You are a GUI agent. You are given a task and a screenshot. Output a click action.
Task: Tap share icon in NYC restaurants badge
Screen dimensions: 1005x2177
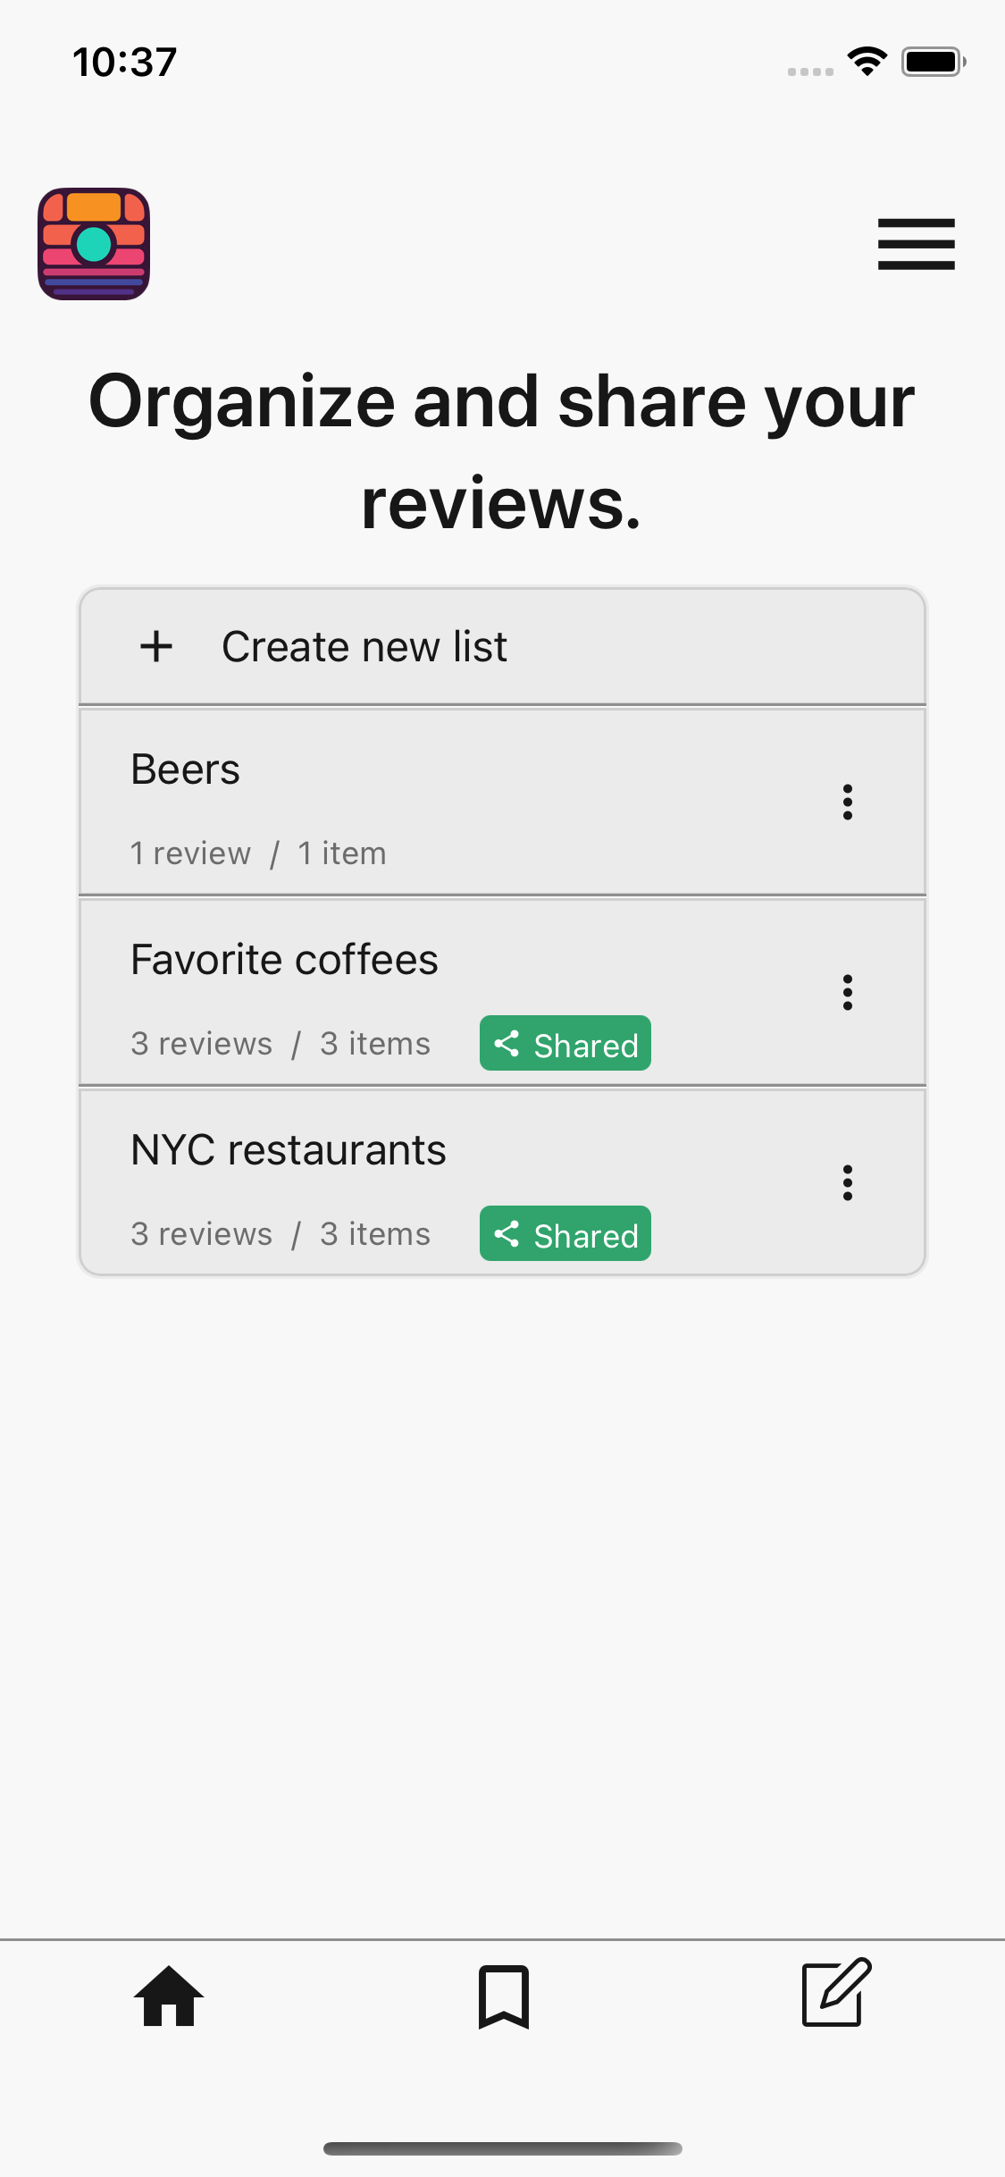[x=507, y=1233]
